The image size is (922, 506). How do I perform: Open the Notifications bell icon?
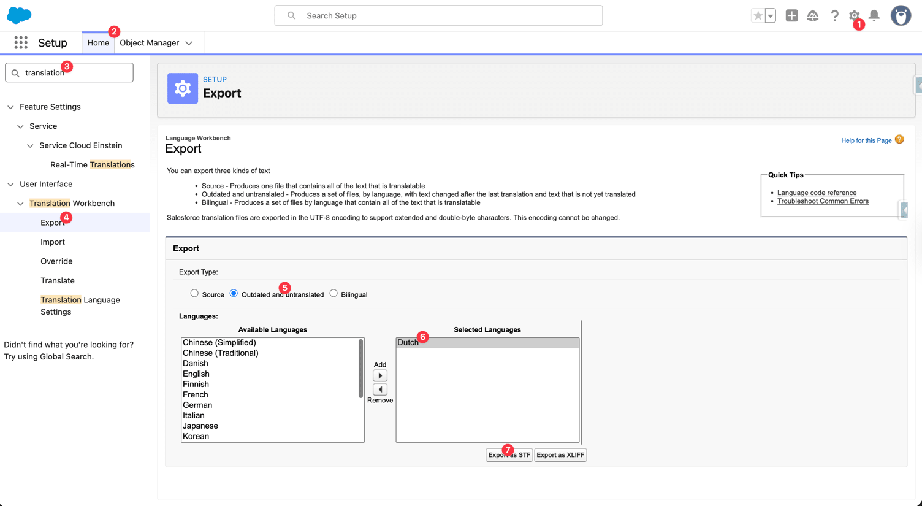[874, 15]
